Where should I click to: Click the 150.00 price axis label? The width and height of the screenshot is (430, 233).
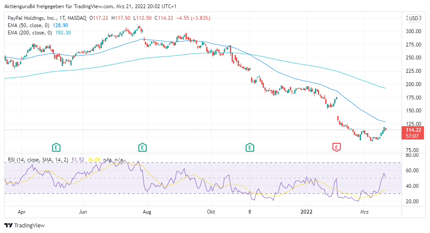pyautogui.click(x=414, y=111)
